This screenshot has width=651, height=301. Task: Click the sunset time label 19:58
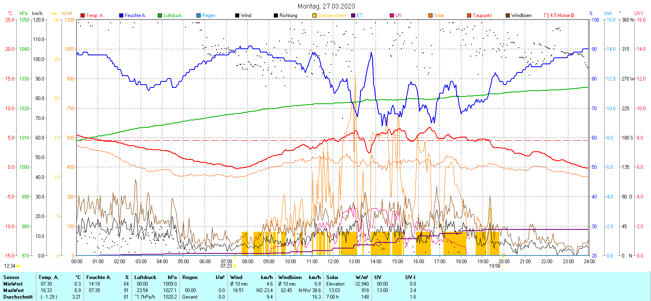(494, 266)
